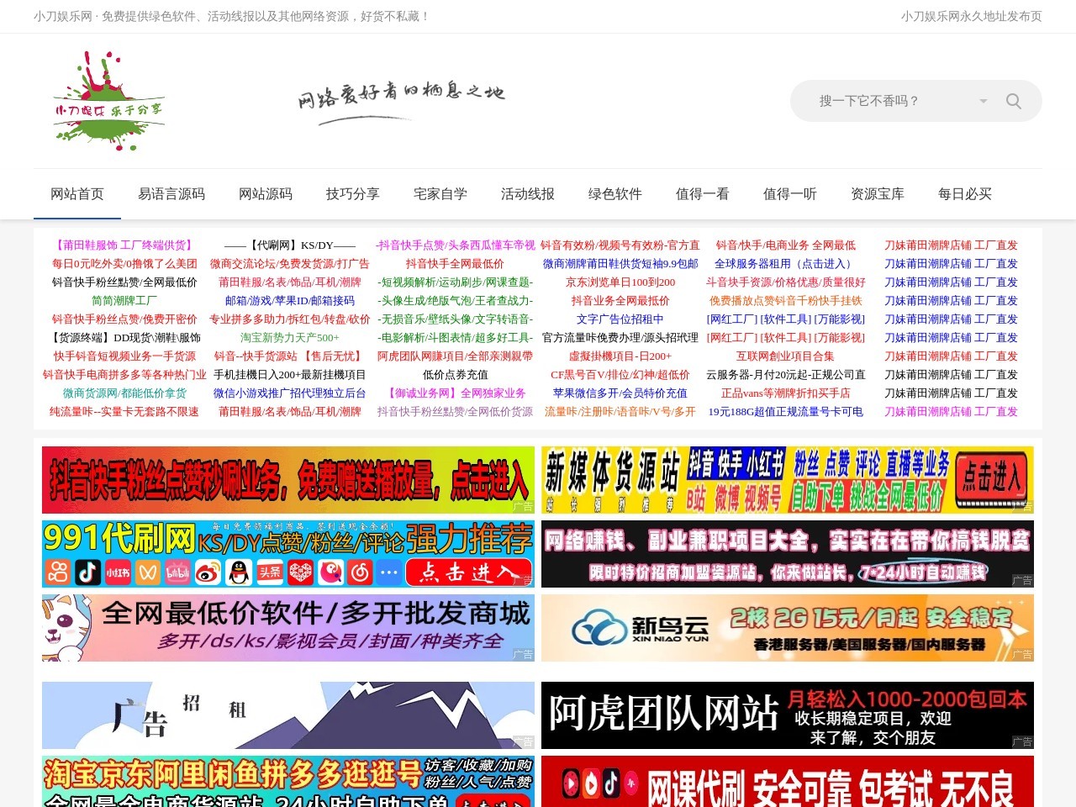The height and width of the screenshot is (807, 1076).
Task: Open 网课代刷 安全可靠 banner
Action: click(x=788, y=781)
